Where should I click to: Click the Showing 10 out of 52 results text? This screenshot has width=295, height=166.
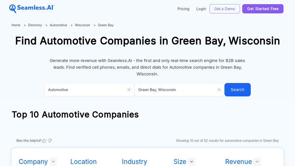pyautogui.click(x=227, y=141)
